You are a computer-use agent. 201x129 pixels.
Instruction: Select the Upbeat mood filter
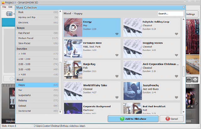[x=37, y=106]
